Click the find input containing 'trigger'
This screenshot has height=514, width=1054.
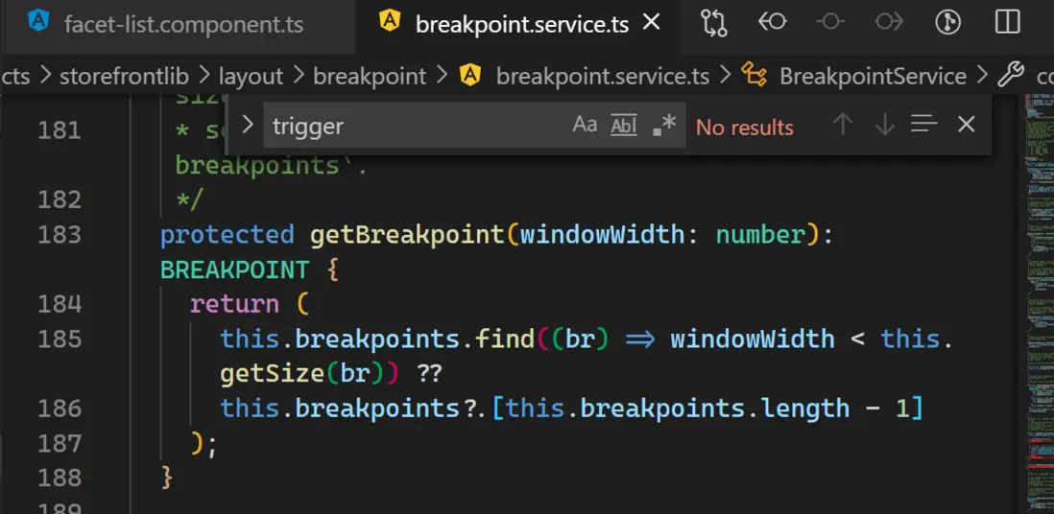pos(413,126)
